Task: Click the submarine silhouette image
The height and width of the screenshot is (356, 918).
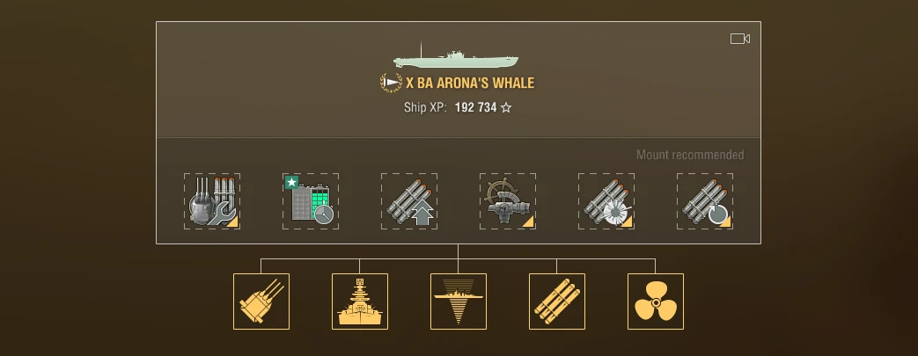Action: (456, 57)
